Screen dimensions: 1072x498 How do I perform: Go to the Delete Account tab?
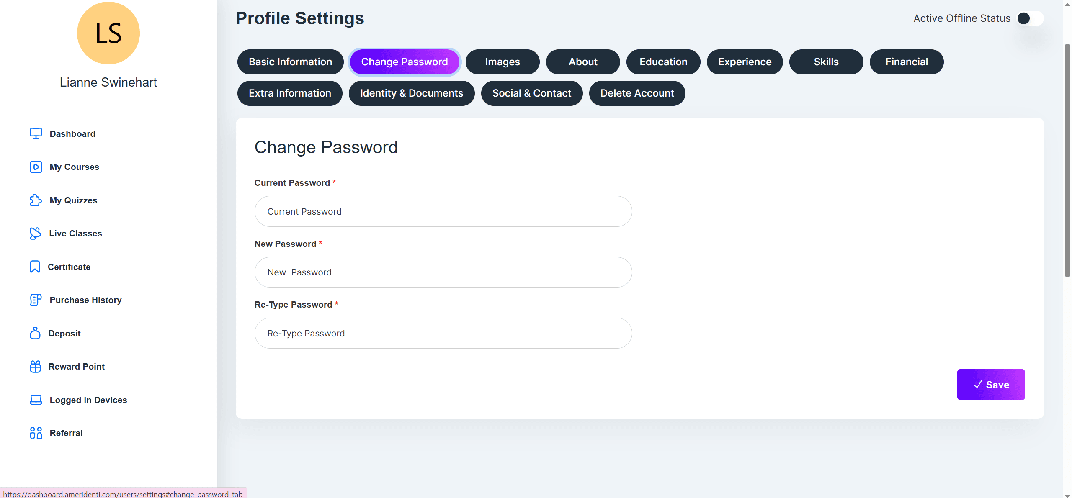pos(637,93)
